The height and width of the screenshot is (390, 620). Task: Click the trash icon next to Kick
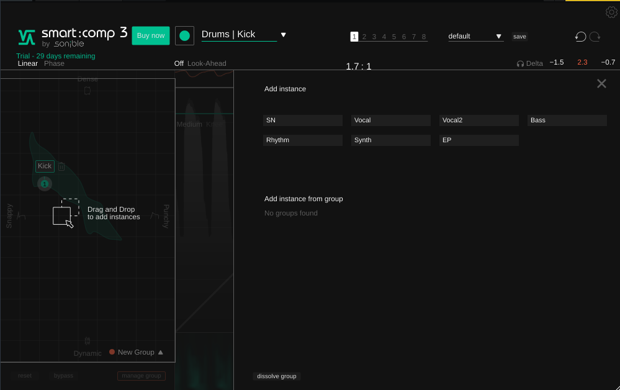pos(61,166)
